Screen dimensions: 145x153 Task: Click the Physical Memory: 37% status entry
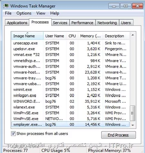click(109, 150)
